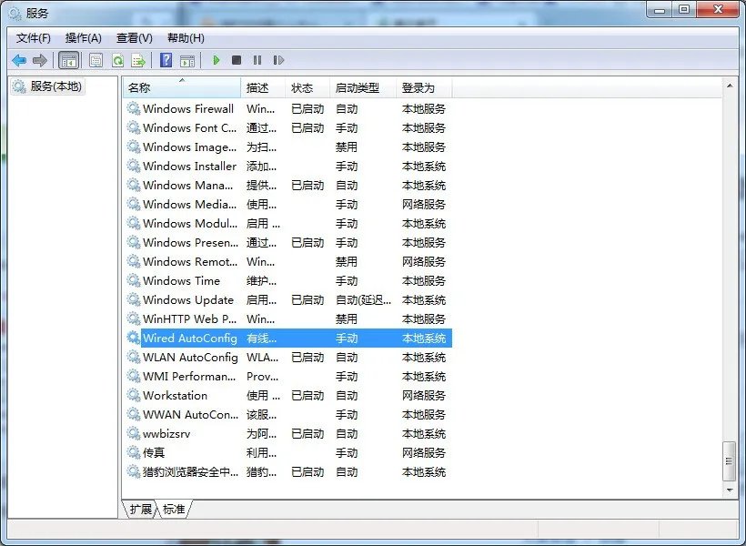Open Help using the blue question mark icon

tap(167, 60)
